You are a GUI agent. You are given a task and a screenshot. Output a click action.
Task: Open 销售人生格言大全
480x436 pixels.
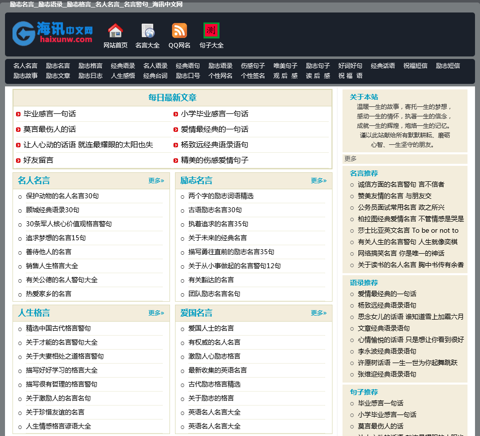click(x=52, y=266)
